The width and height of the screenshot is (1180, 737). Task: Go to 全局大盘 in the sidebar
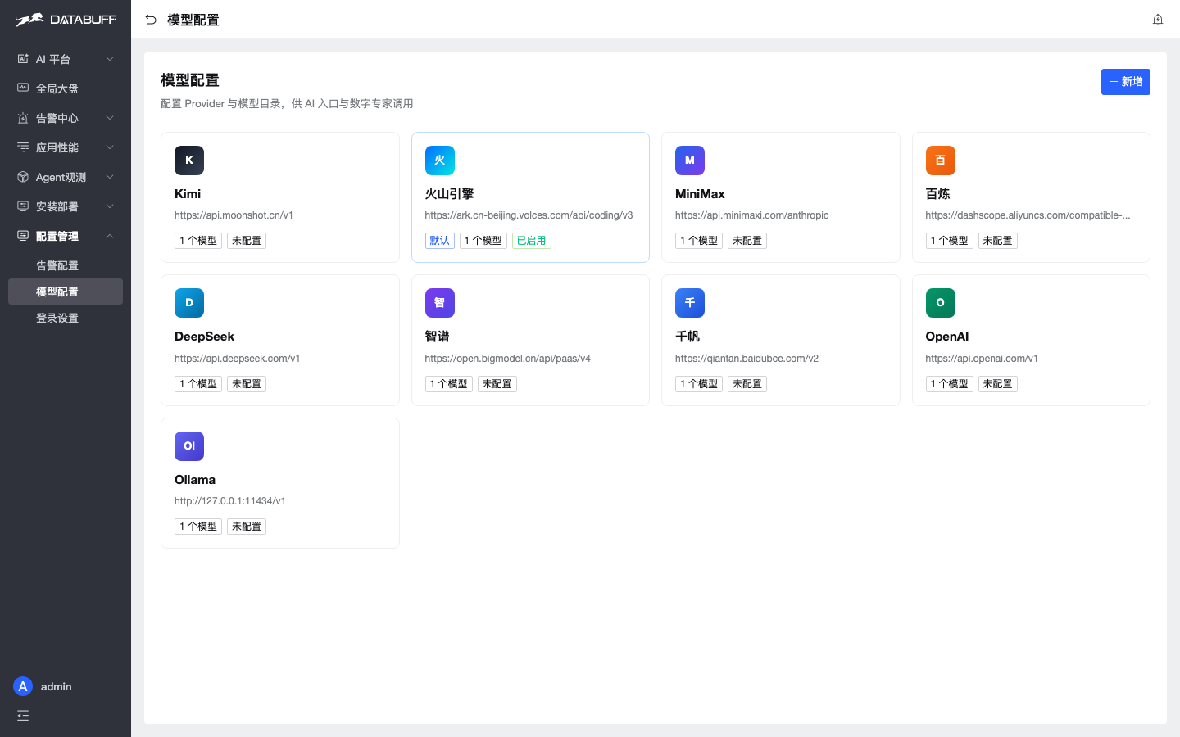(66, 88)
